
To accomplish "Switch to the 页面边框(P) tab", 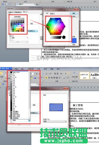I will pos(18,12).
